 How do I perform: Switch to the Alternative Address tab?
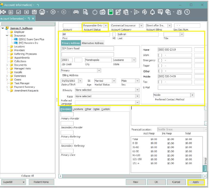pos(92,43)
